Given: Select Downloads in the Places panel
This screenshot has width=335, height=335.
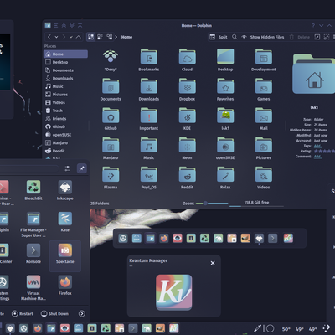Looking at the screenshot, I should pyautogui.click(x=66, y=78).
